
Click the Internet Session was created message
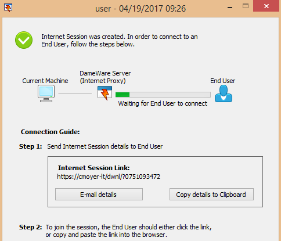(x=120, y=41)
